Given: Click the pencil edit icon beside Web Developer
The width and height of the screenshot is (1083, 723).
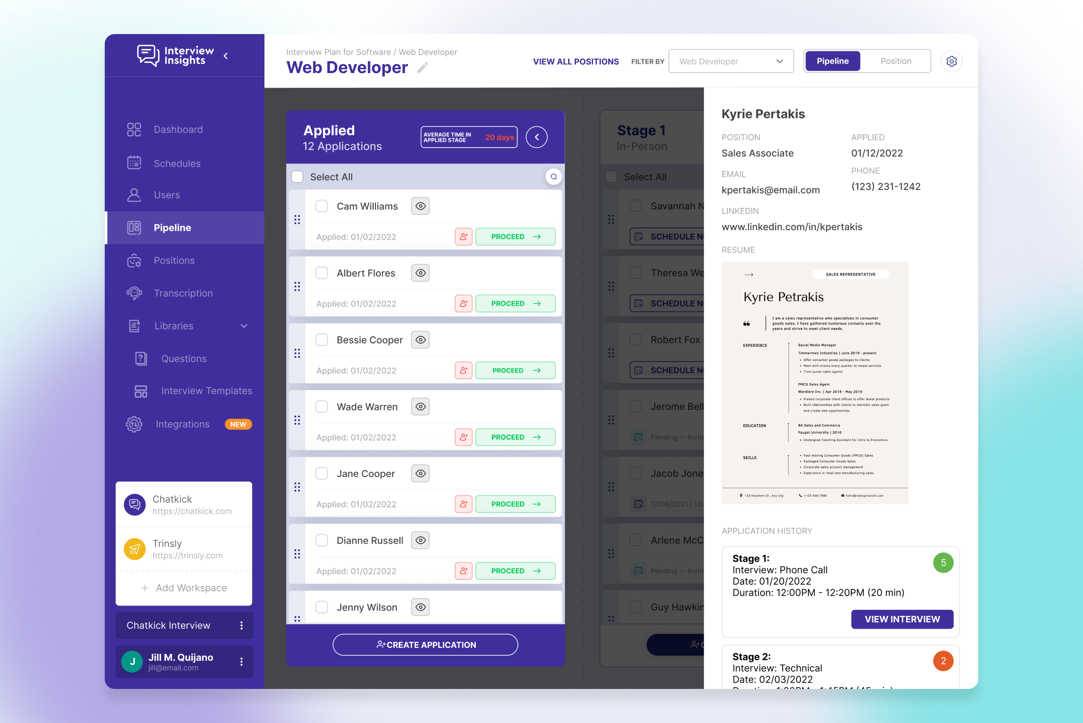Looking at the screenshot, I should click(x=422, y=68).
